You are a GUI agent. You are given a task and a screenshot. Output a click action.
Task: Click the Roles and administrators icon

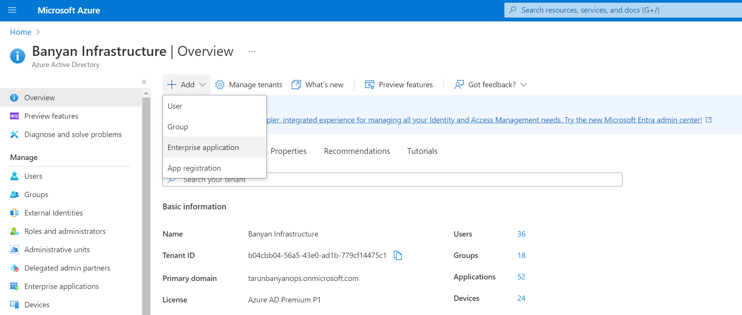click(x=14, y=231)
